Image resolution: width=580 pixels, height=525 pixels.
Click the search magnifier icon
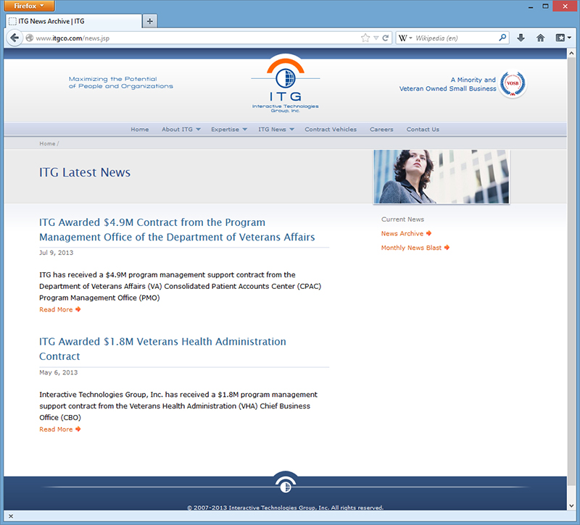coord(502,38)
